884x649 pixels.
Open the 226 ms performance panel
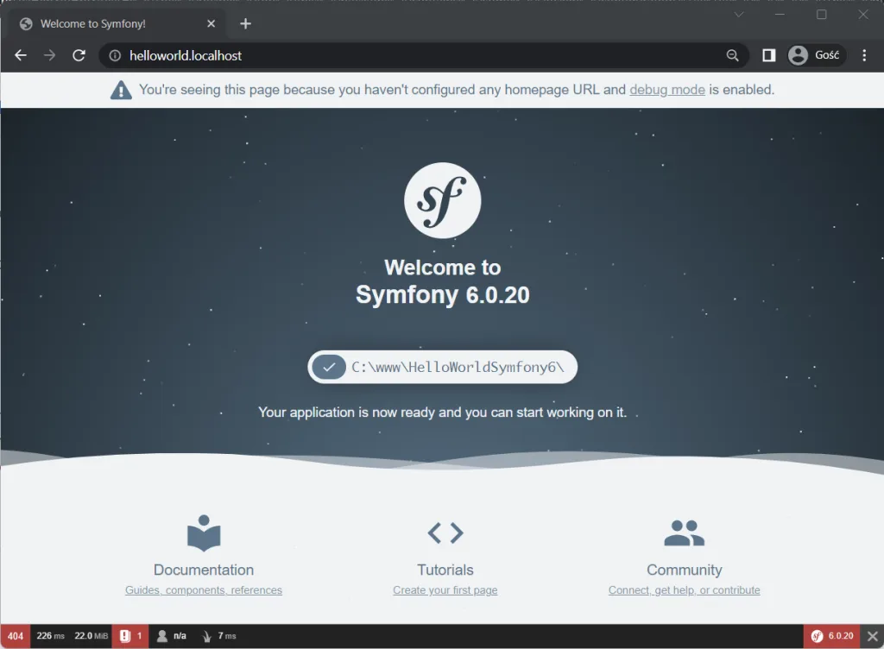[51, 636]
